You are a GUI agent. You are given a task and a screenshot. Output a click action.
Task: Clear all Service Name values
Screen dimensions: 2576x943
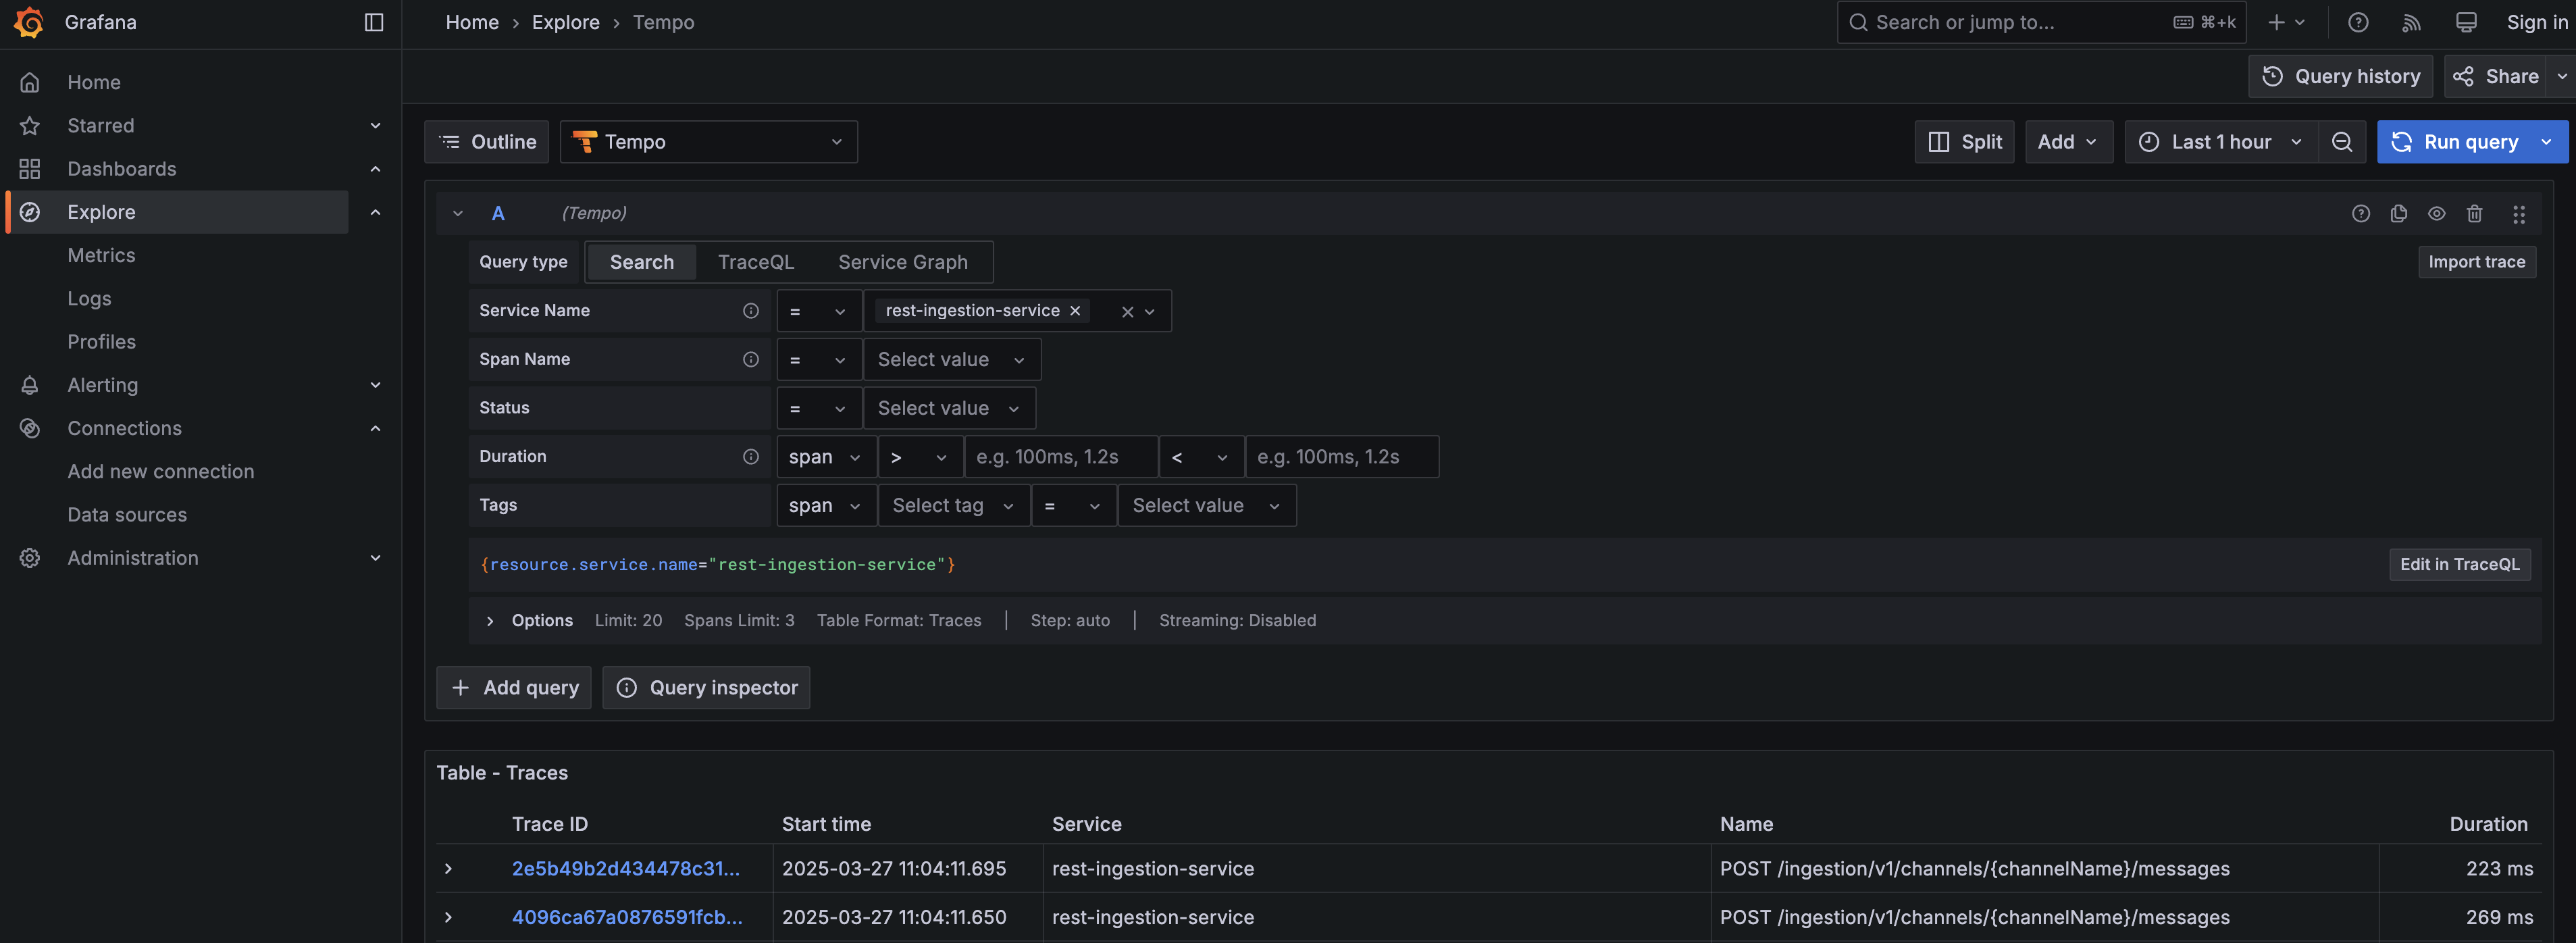(x=1128, y=312)
